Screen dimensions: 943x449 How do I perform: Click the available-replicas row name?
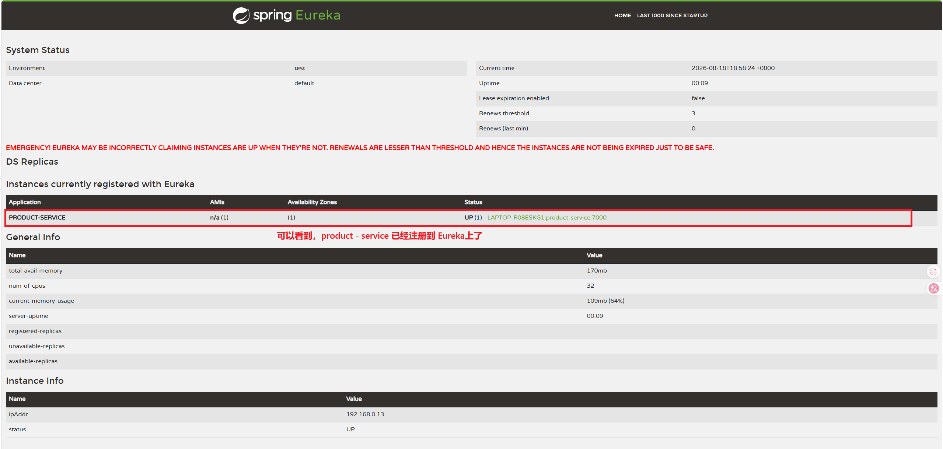pos(33,361)
